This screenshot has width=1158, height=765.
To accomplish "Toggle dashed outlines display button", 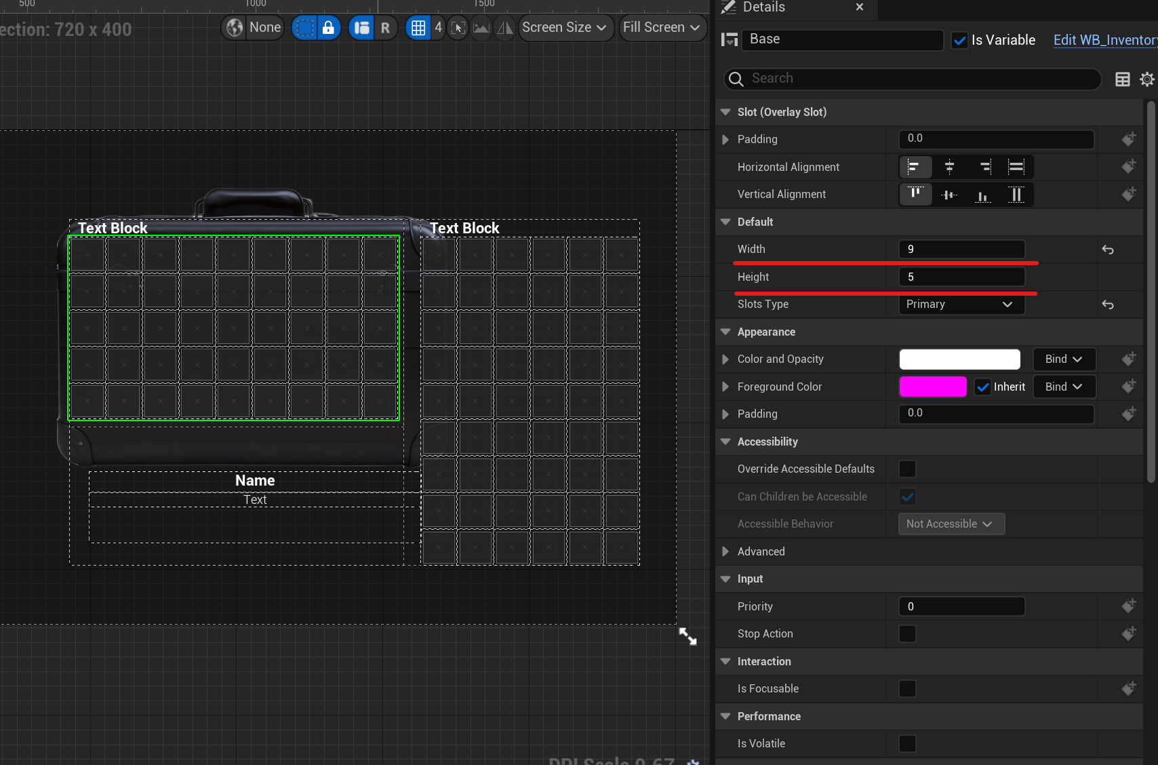I will (x=304, y=28).
